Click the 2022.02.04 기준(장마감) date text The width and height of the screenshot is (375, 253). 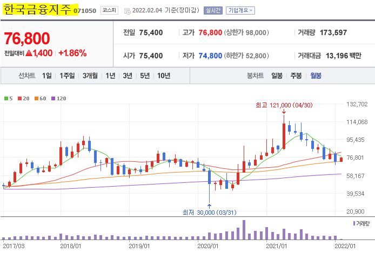coord(166,10)
